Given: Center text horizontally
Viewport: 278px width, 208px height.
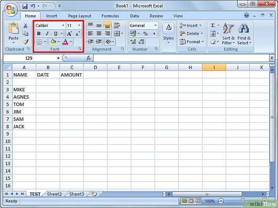Looking at the screenshot, I should [x=99, y=34].
